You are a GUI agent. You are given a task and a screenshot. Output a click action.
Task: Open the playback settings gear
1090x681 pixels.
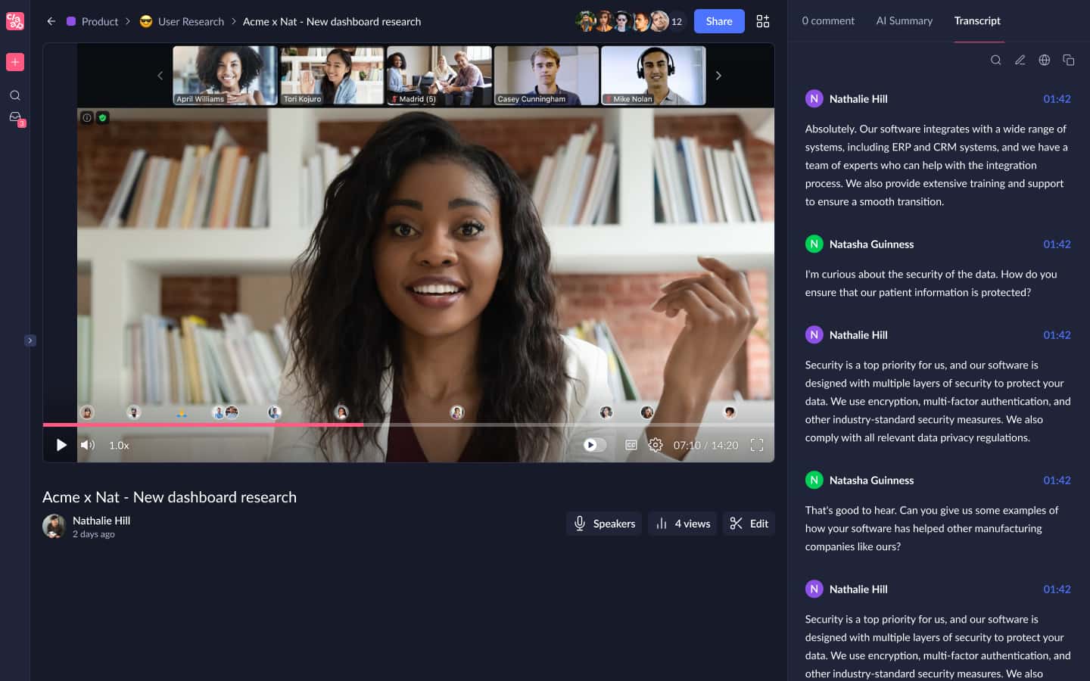[x=656, y=445]
